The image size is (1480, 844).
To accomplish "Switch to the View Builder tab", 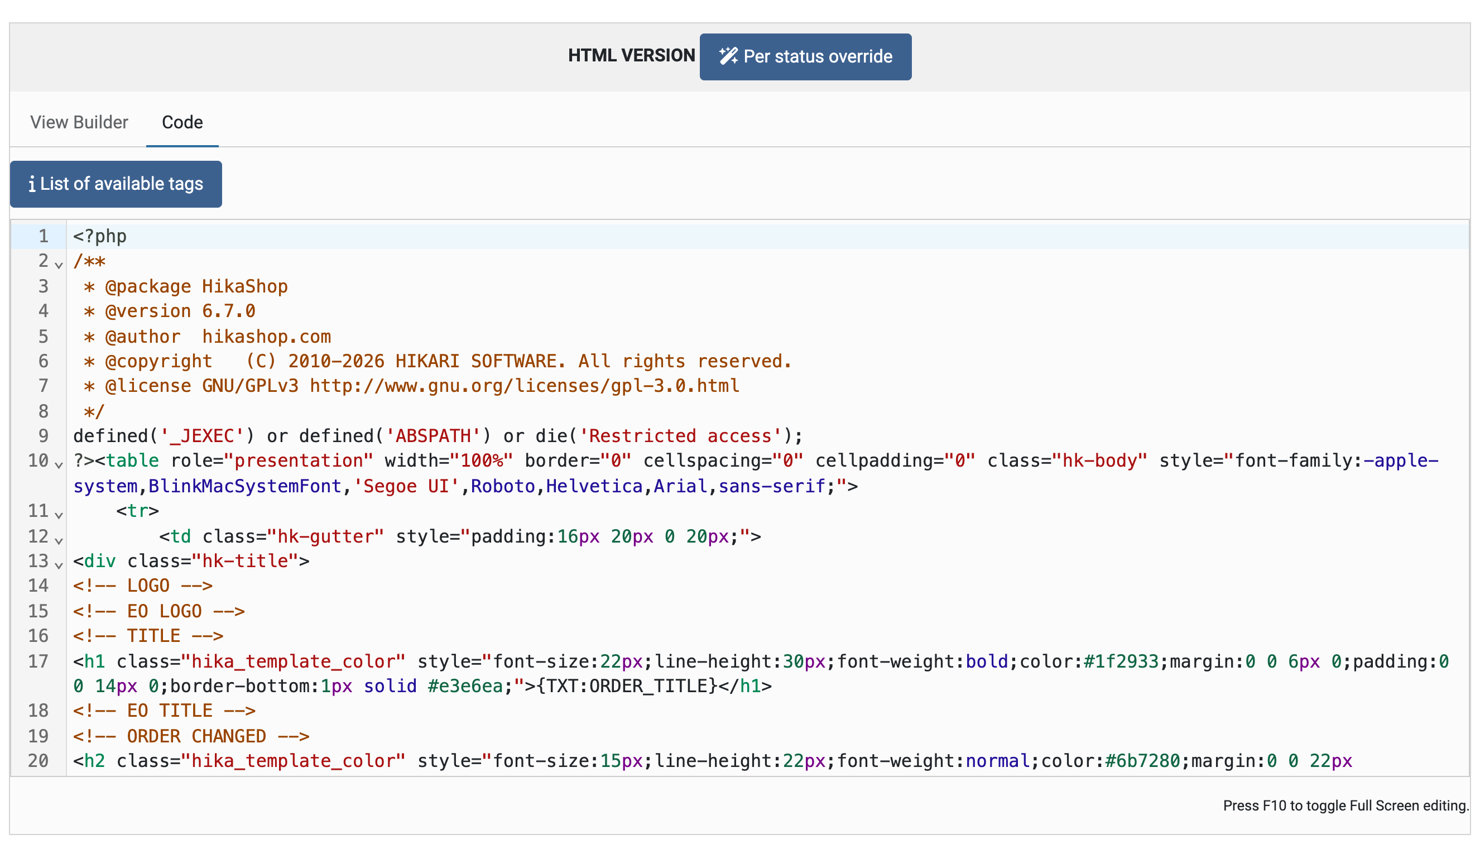I will [79, 122].
